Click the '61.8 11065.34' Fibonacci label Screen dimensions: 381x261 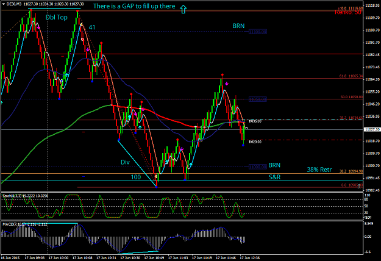tap(351, 76)
